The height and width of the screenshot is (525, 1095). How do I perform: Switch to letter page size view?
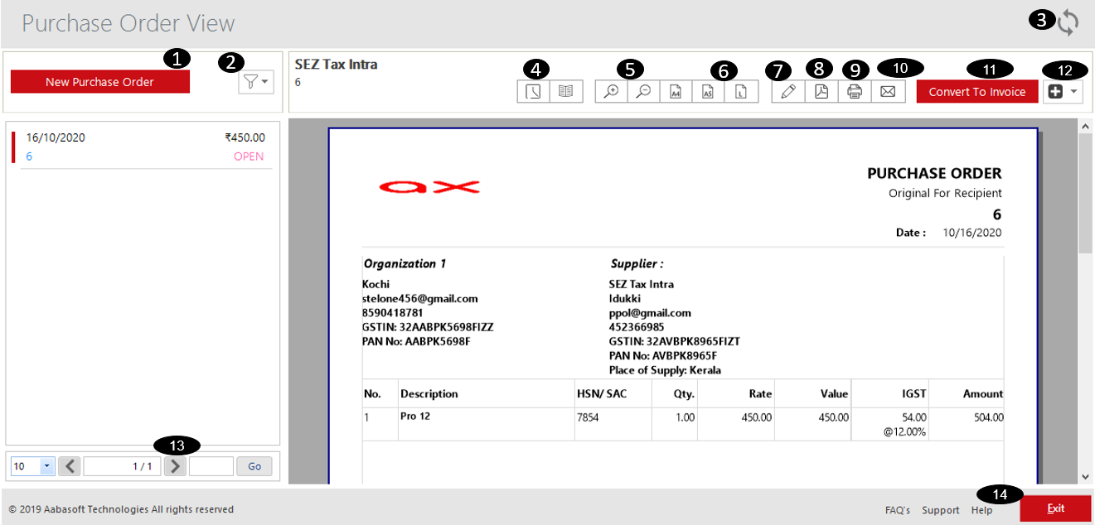pos(742,91)
